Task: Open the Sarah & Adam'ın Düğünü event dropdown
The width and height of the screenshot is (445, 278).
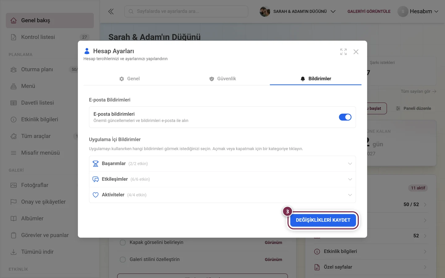Action: click(298, 11)
